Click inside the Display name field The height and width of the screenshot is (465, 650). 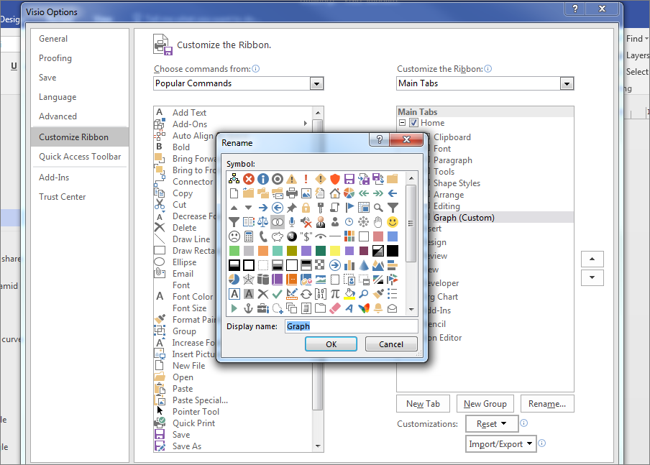(352, 326)
